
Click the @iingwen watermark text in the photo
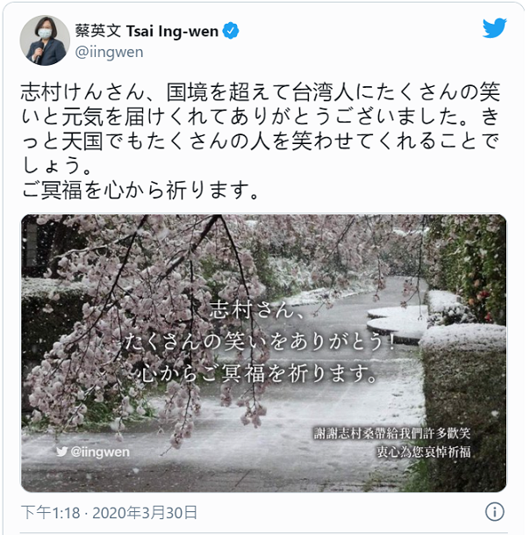tap(100, 452)
